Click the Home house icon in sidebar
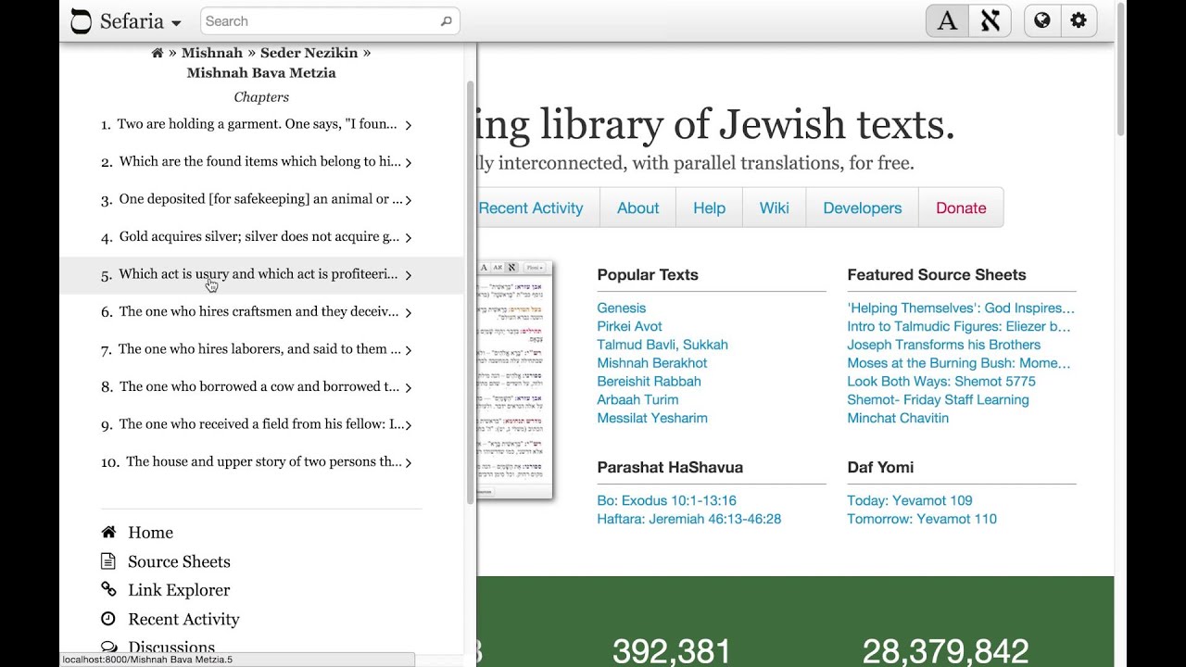 tap(108, 532)
